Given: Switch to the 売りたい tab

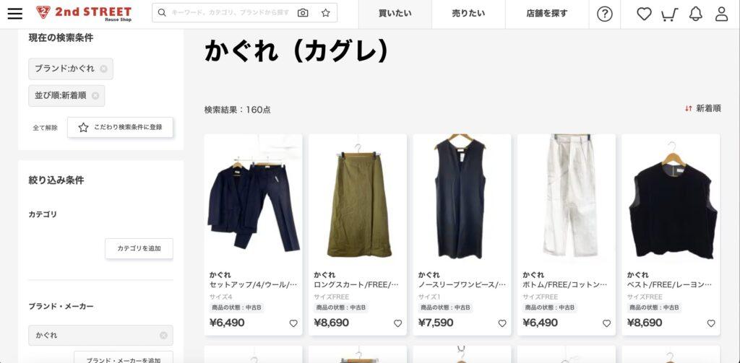Looking at the screenshot, I should pyautogui.click(x=468, y=14).
